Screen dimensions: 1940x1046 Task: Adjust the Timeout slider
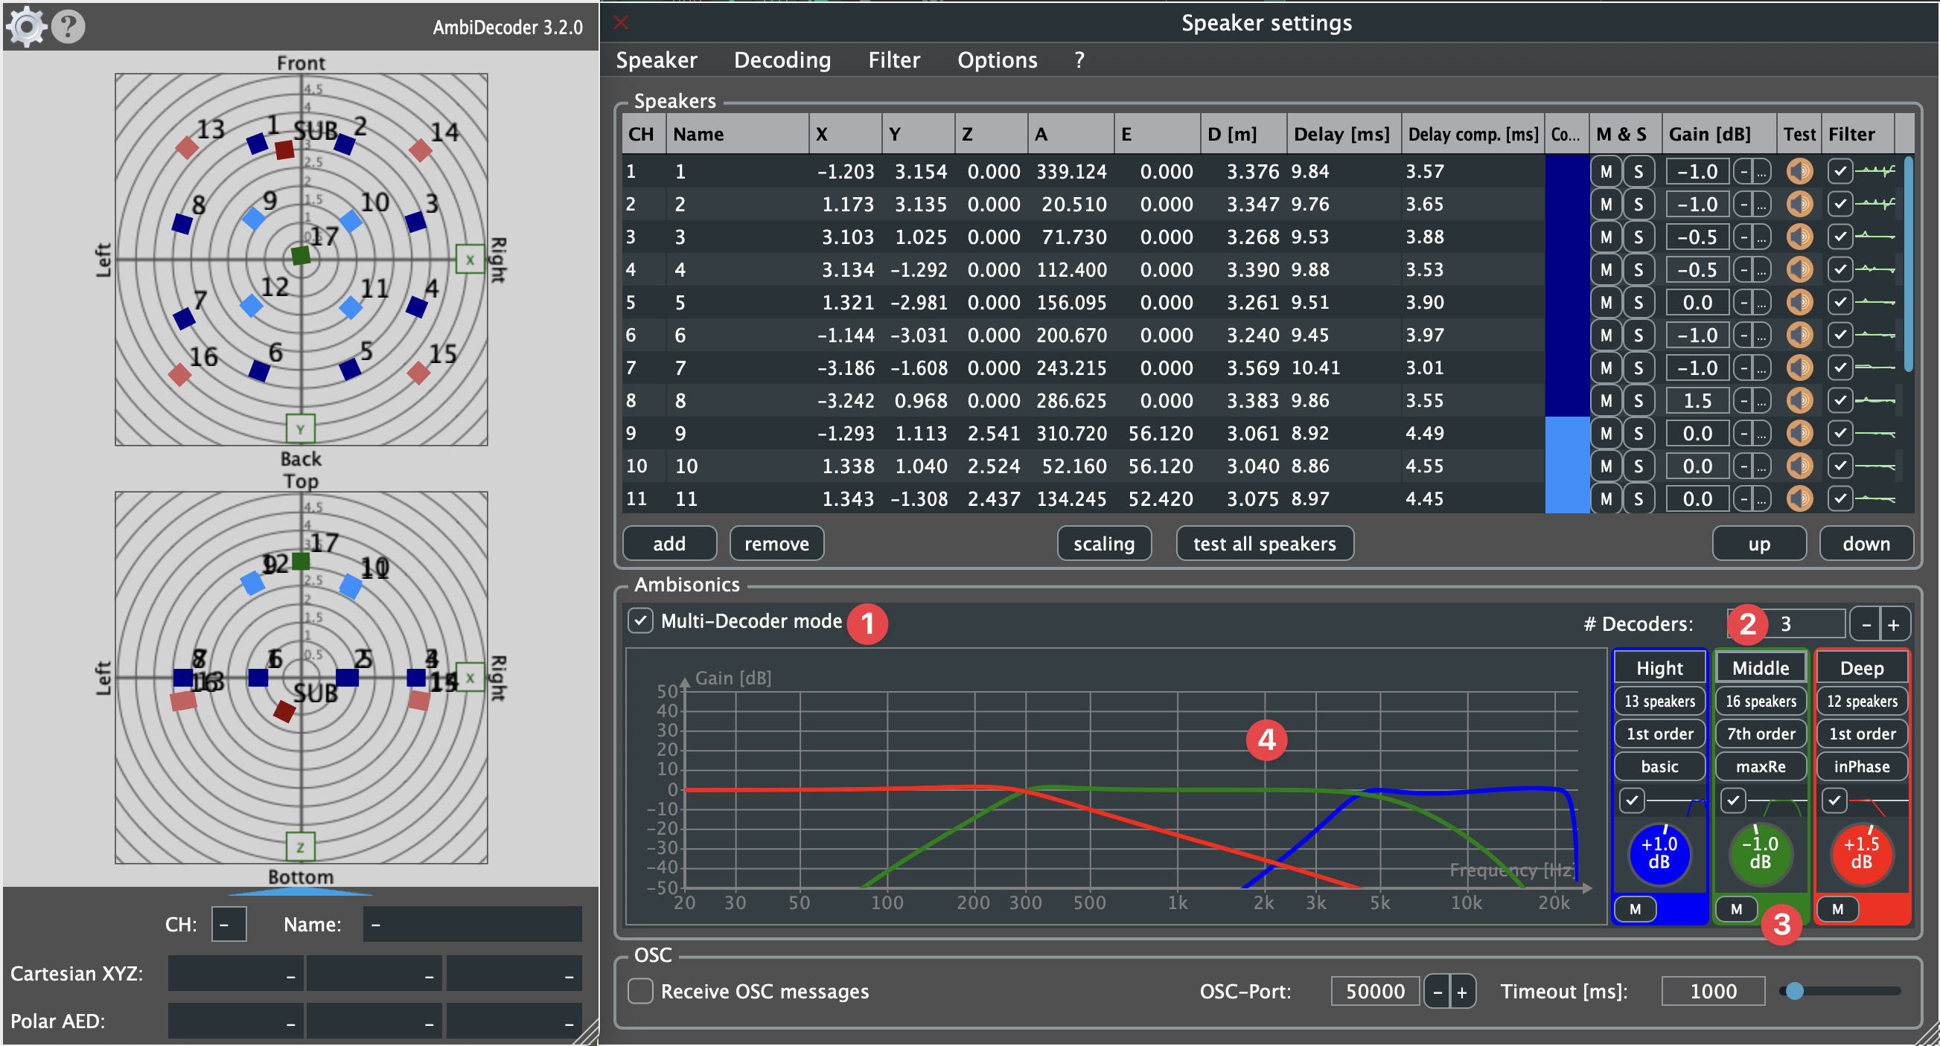click(1795, 991)
